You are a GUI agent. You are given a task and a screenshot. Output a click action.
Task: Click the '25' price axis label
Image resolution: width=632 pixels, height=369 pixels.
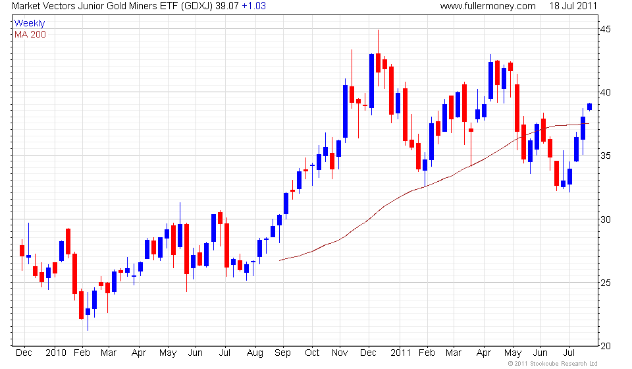point(606,283)
